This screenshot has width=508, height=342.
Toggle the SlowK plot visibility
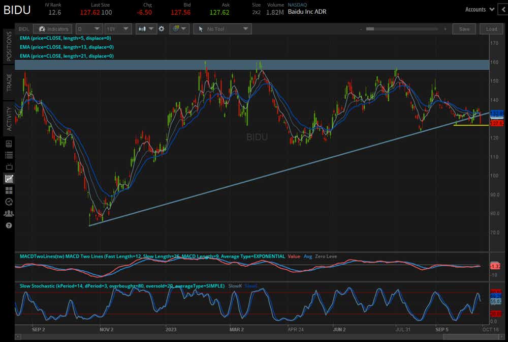click(x=234, y=286)
